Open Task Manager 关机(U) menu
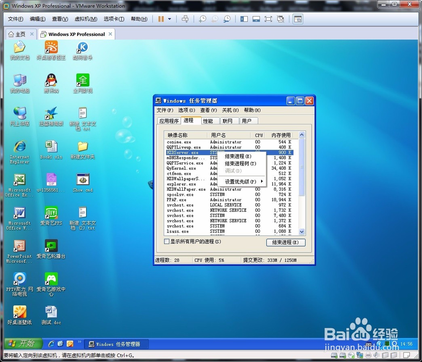This screenshot has width=422, height=362. tap(230, 111)
